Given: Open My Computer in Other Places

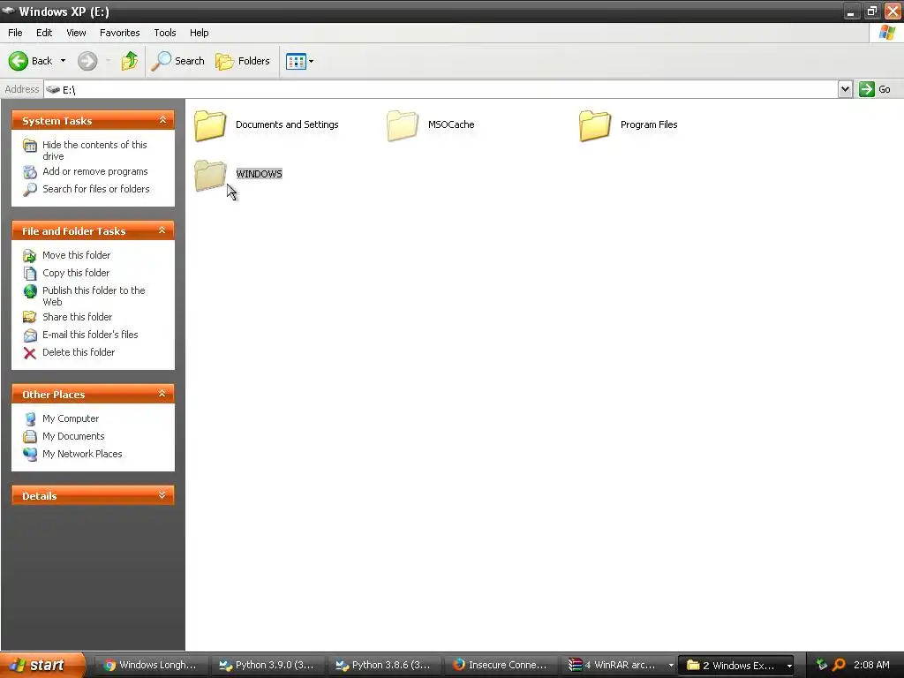Looking at the screenshot, I should point(71,418).
